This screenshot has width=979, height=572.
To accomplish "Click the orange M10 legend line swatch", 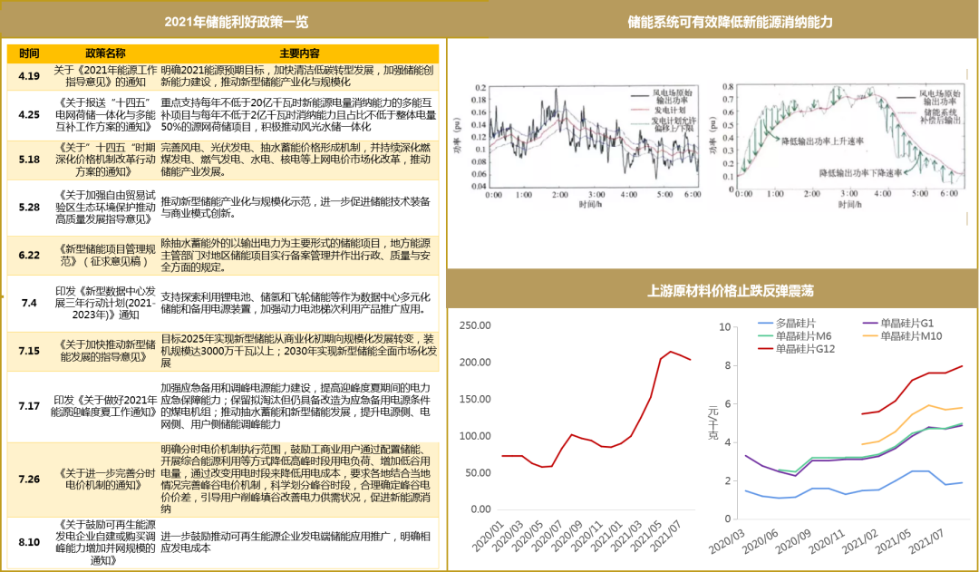I will [x=870, y=336].
